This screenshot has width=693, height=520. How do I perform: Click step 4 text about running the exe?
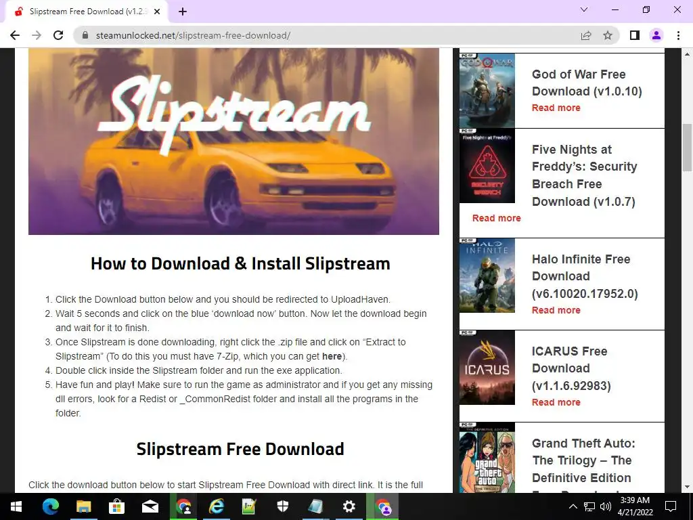199,370
